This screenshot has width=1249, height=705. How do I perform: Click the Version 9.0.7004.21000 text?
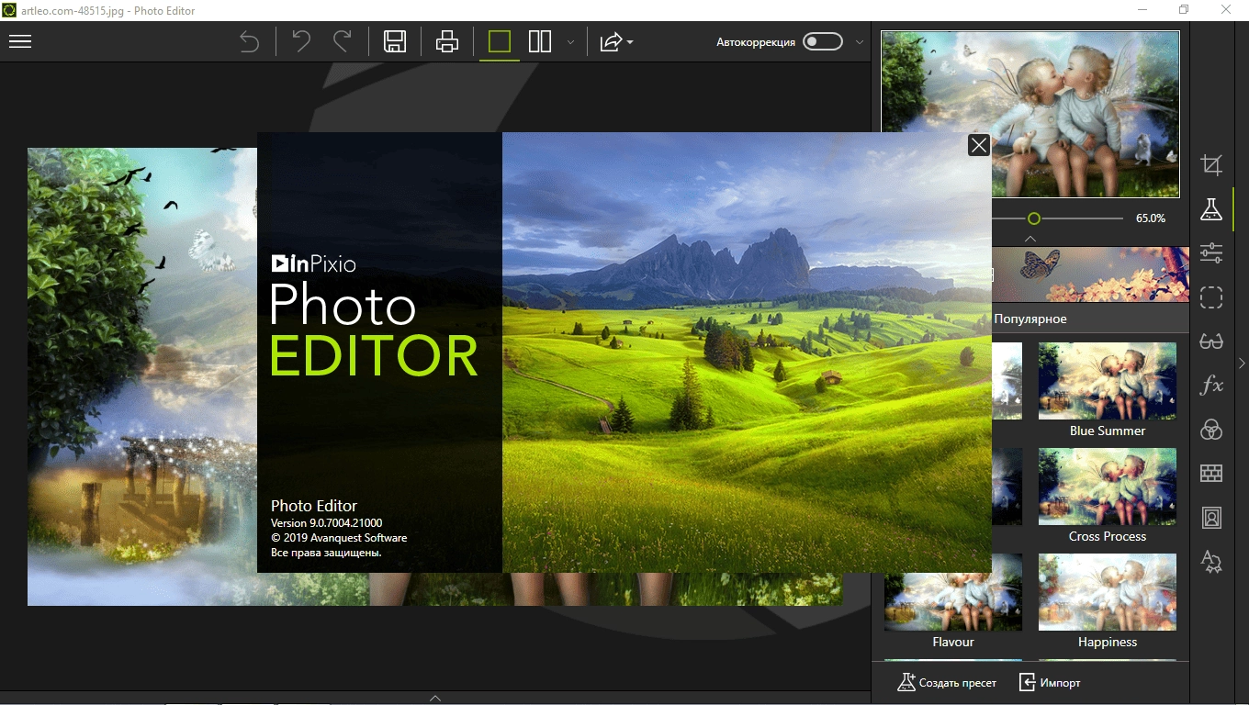click(x=326, y=522)
